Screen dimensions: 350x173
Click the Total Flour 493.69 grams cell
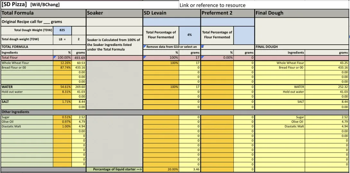tap(79, 58)
